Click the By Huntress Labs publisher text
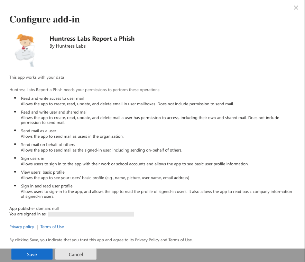Image resolution: width=305 pixels, height=262 pixels. coord(67,46)
